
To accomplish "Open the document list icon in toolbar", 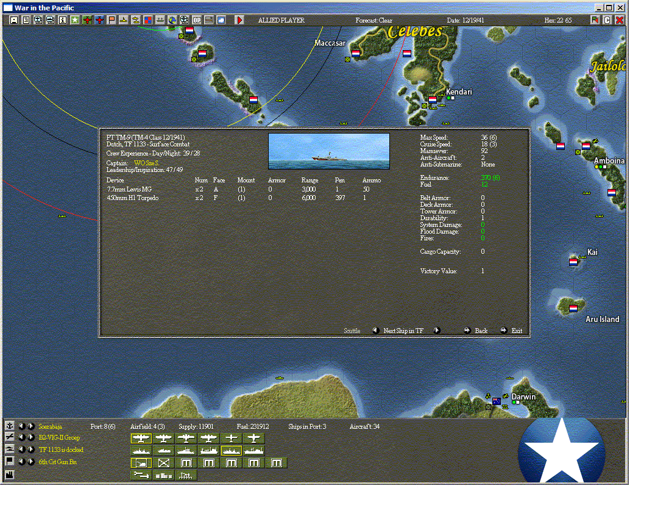I will pos(26,20).
